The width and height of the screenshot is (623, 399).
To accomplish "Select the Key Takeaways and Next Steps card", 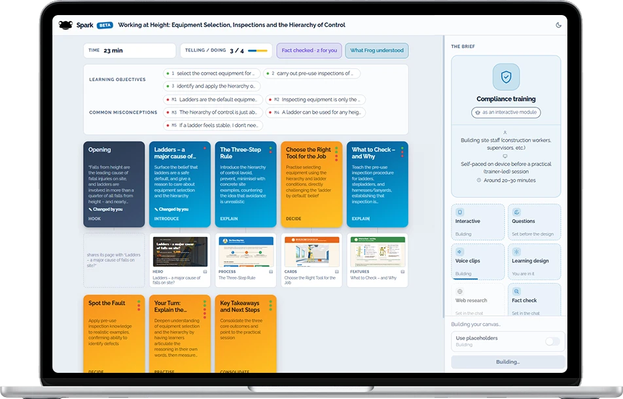I will click(245, 334).
